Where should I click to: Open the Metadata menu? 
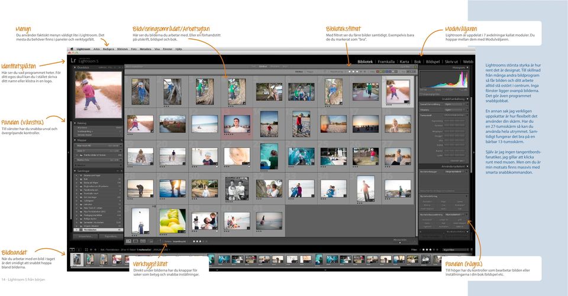[x=146, y=49]
